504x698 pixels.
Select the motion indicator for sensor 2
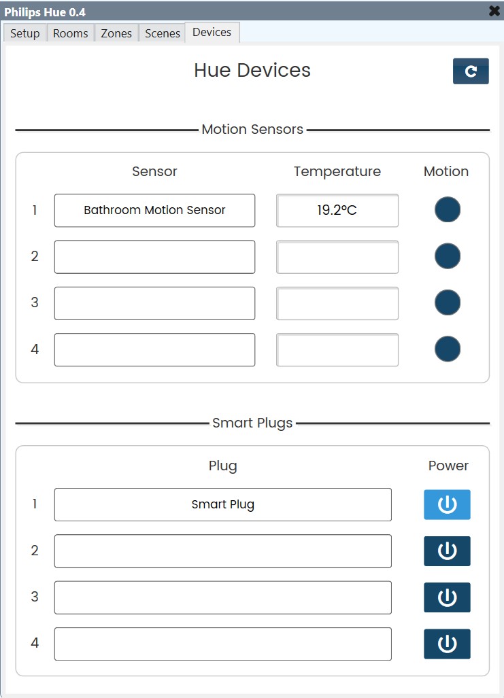coord(447,256)
